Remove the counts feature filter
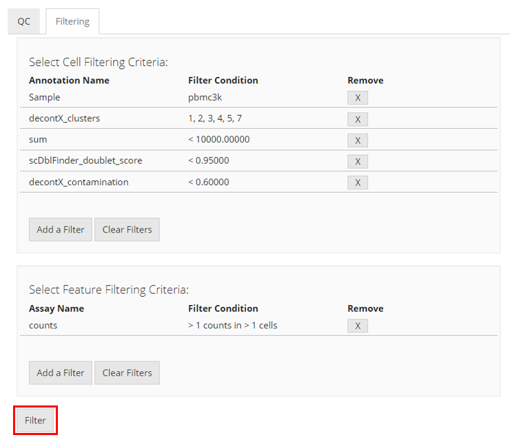This screenshot has height=444, width=512. tap(357, 326)
